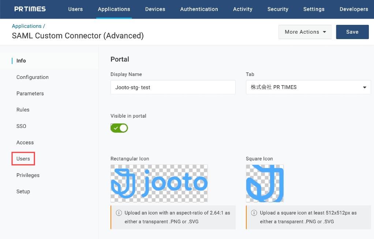
Task: Click the info icon under the square icon
Action: [254, 213]
